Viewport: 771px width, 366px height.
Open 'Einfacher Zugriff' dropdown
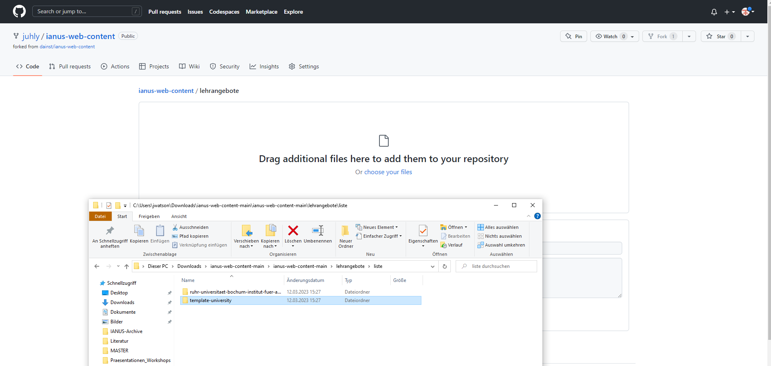[379, 236]
